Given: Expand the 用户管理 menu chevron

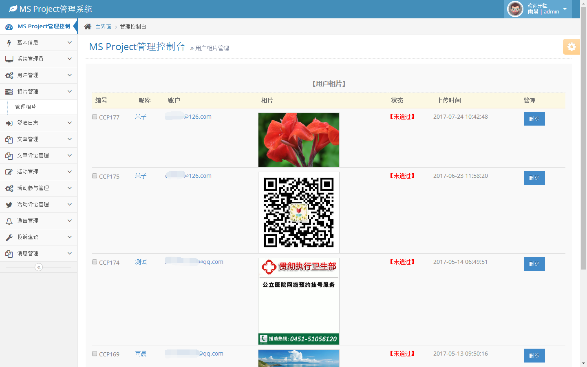Looking at the screenshot, I should 69,75.
